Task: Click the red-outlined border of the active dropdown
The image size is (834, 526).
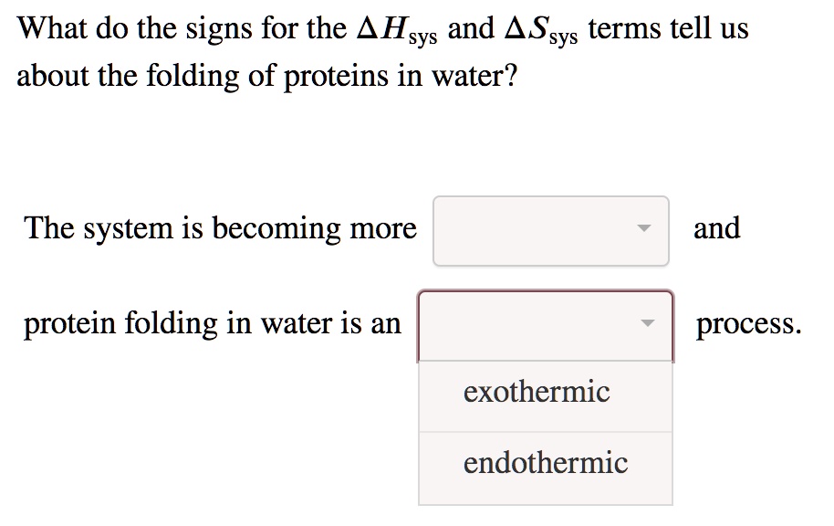Action: pos(421,325)
